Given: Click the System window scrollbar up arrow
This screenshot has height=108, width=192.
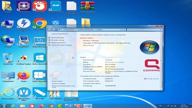Looking at the screenshot, I should click(161, 33).
